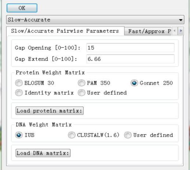Show next tabs with right arrow
This screenshot has height=170, width=190.
pos(181,31)
